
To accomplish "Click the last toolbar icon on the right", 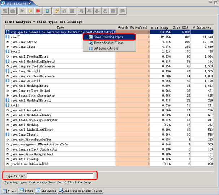I will click(123, 11).
